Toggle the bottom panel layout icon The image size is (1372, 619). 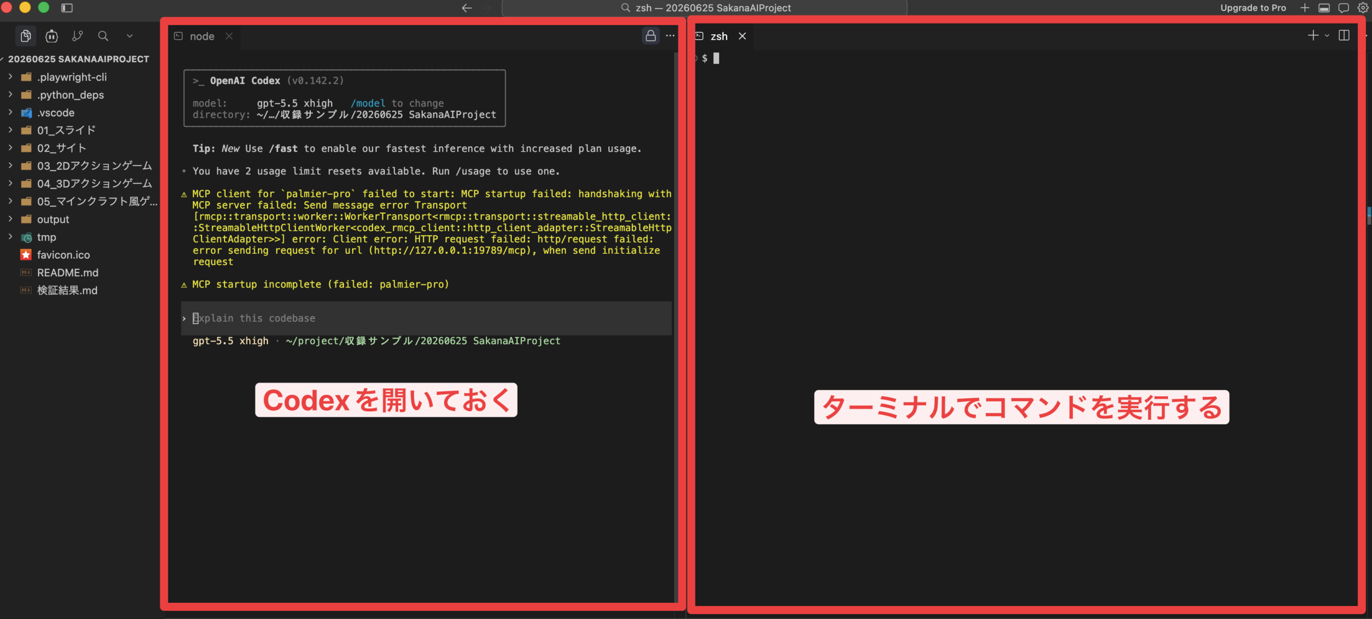(1324, 7)
